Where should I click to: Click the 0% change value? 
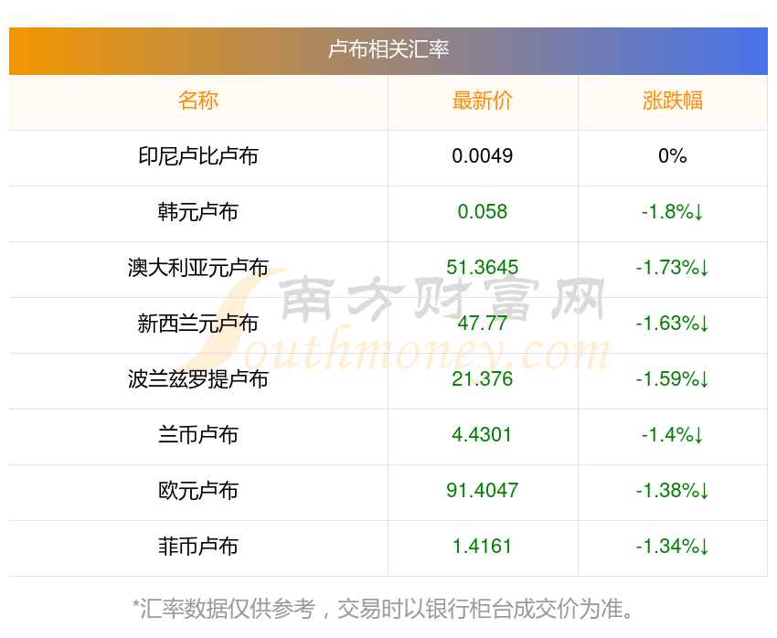[673, 156]
